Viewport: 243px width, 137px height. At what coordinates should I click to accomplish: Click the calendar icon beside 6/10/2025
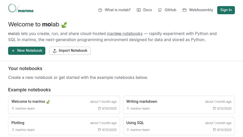click(x=99, y=108)
